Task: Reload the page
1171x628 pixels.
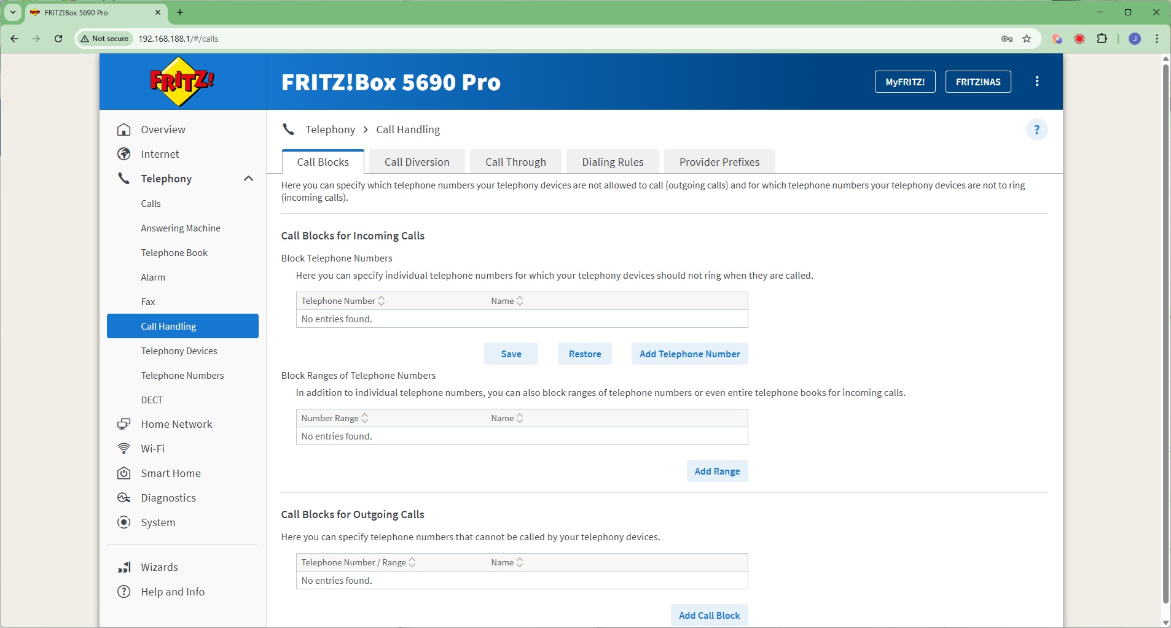Action: [x=58, y=39]
